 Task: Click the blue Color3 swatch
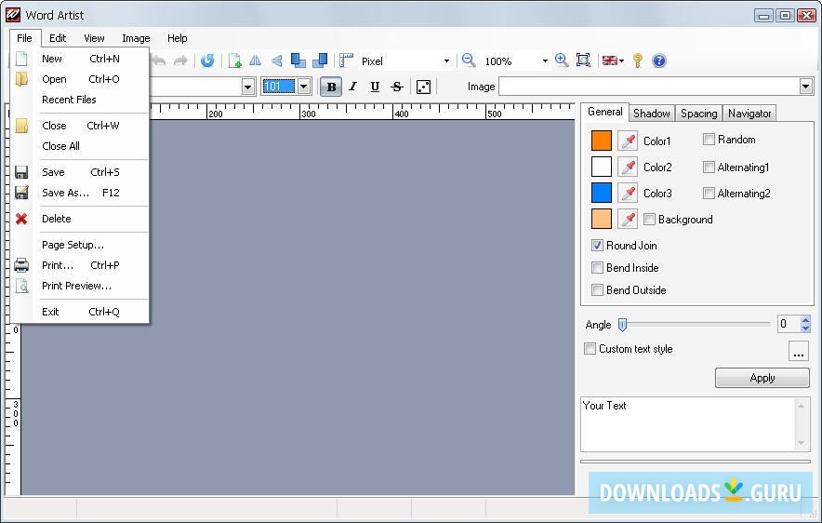[602, 193]
